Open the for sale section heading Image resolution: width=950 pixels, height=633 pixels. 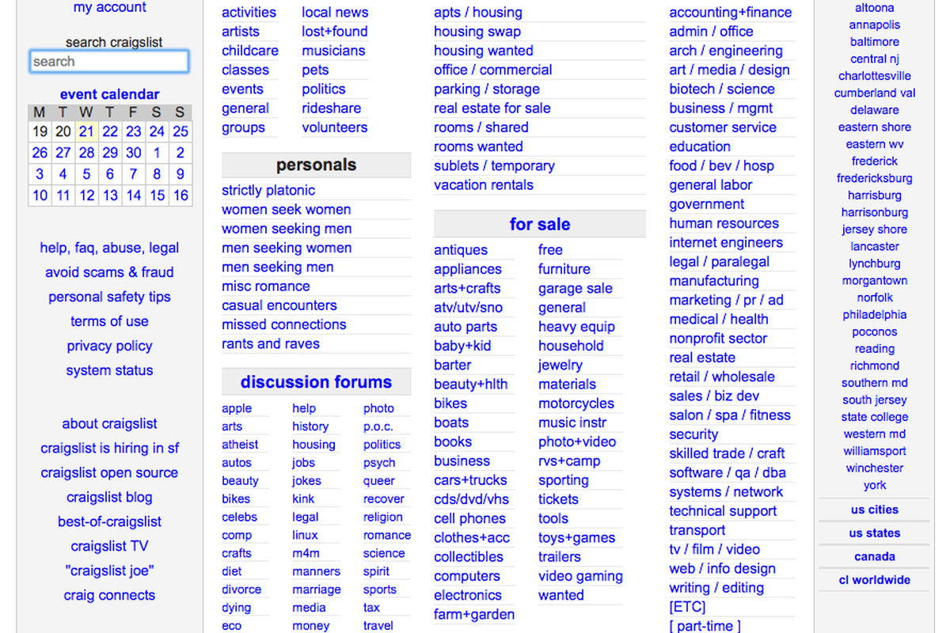coord(540,224)
